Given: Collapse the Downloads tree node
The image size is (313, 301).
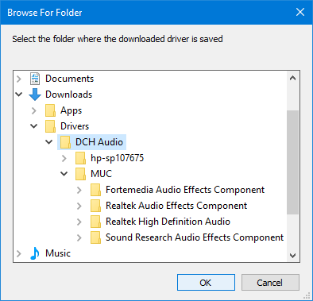Looking at the screenshot, I should click(x=19, y=95).
